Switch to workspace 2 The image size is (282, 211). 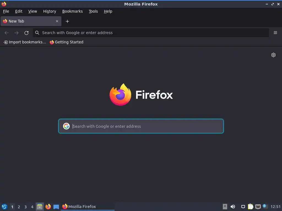pos(19,207)
